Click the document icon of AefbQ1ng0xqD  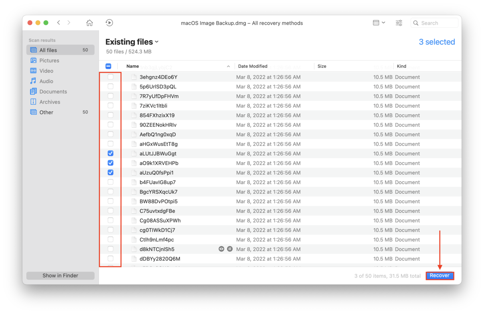134,134
